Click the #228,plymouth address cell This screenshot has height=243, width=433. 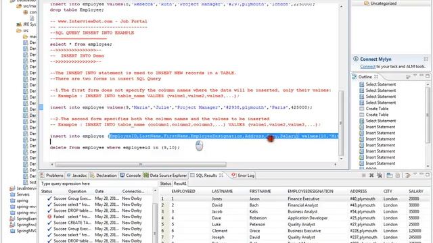coord(363,231)
